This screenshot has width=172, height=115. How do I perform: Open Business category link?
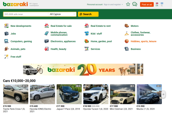[x=136, y=49]
